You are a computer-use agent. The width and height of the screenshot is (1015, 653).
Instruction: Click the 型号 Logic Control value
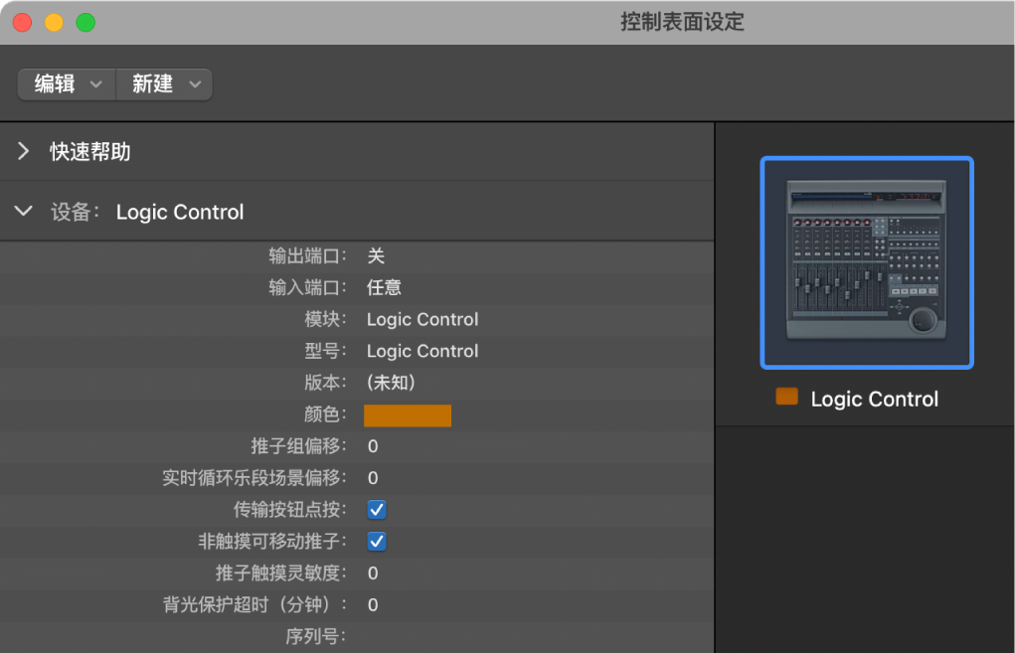point(422,351)
